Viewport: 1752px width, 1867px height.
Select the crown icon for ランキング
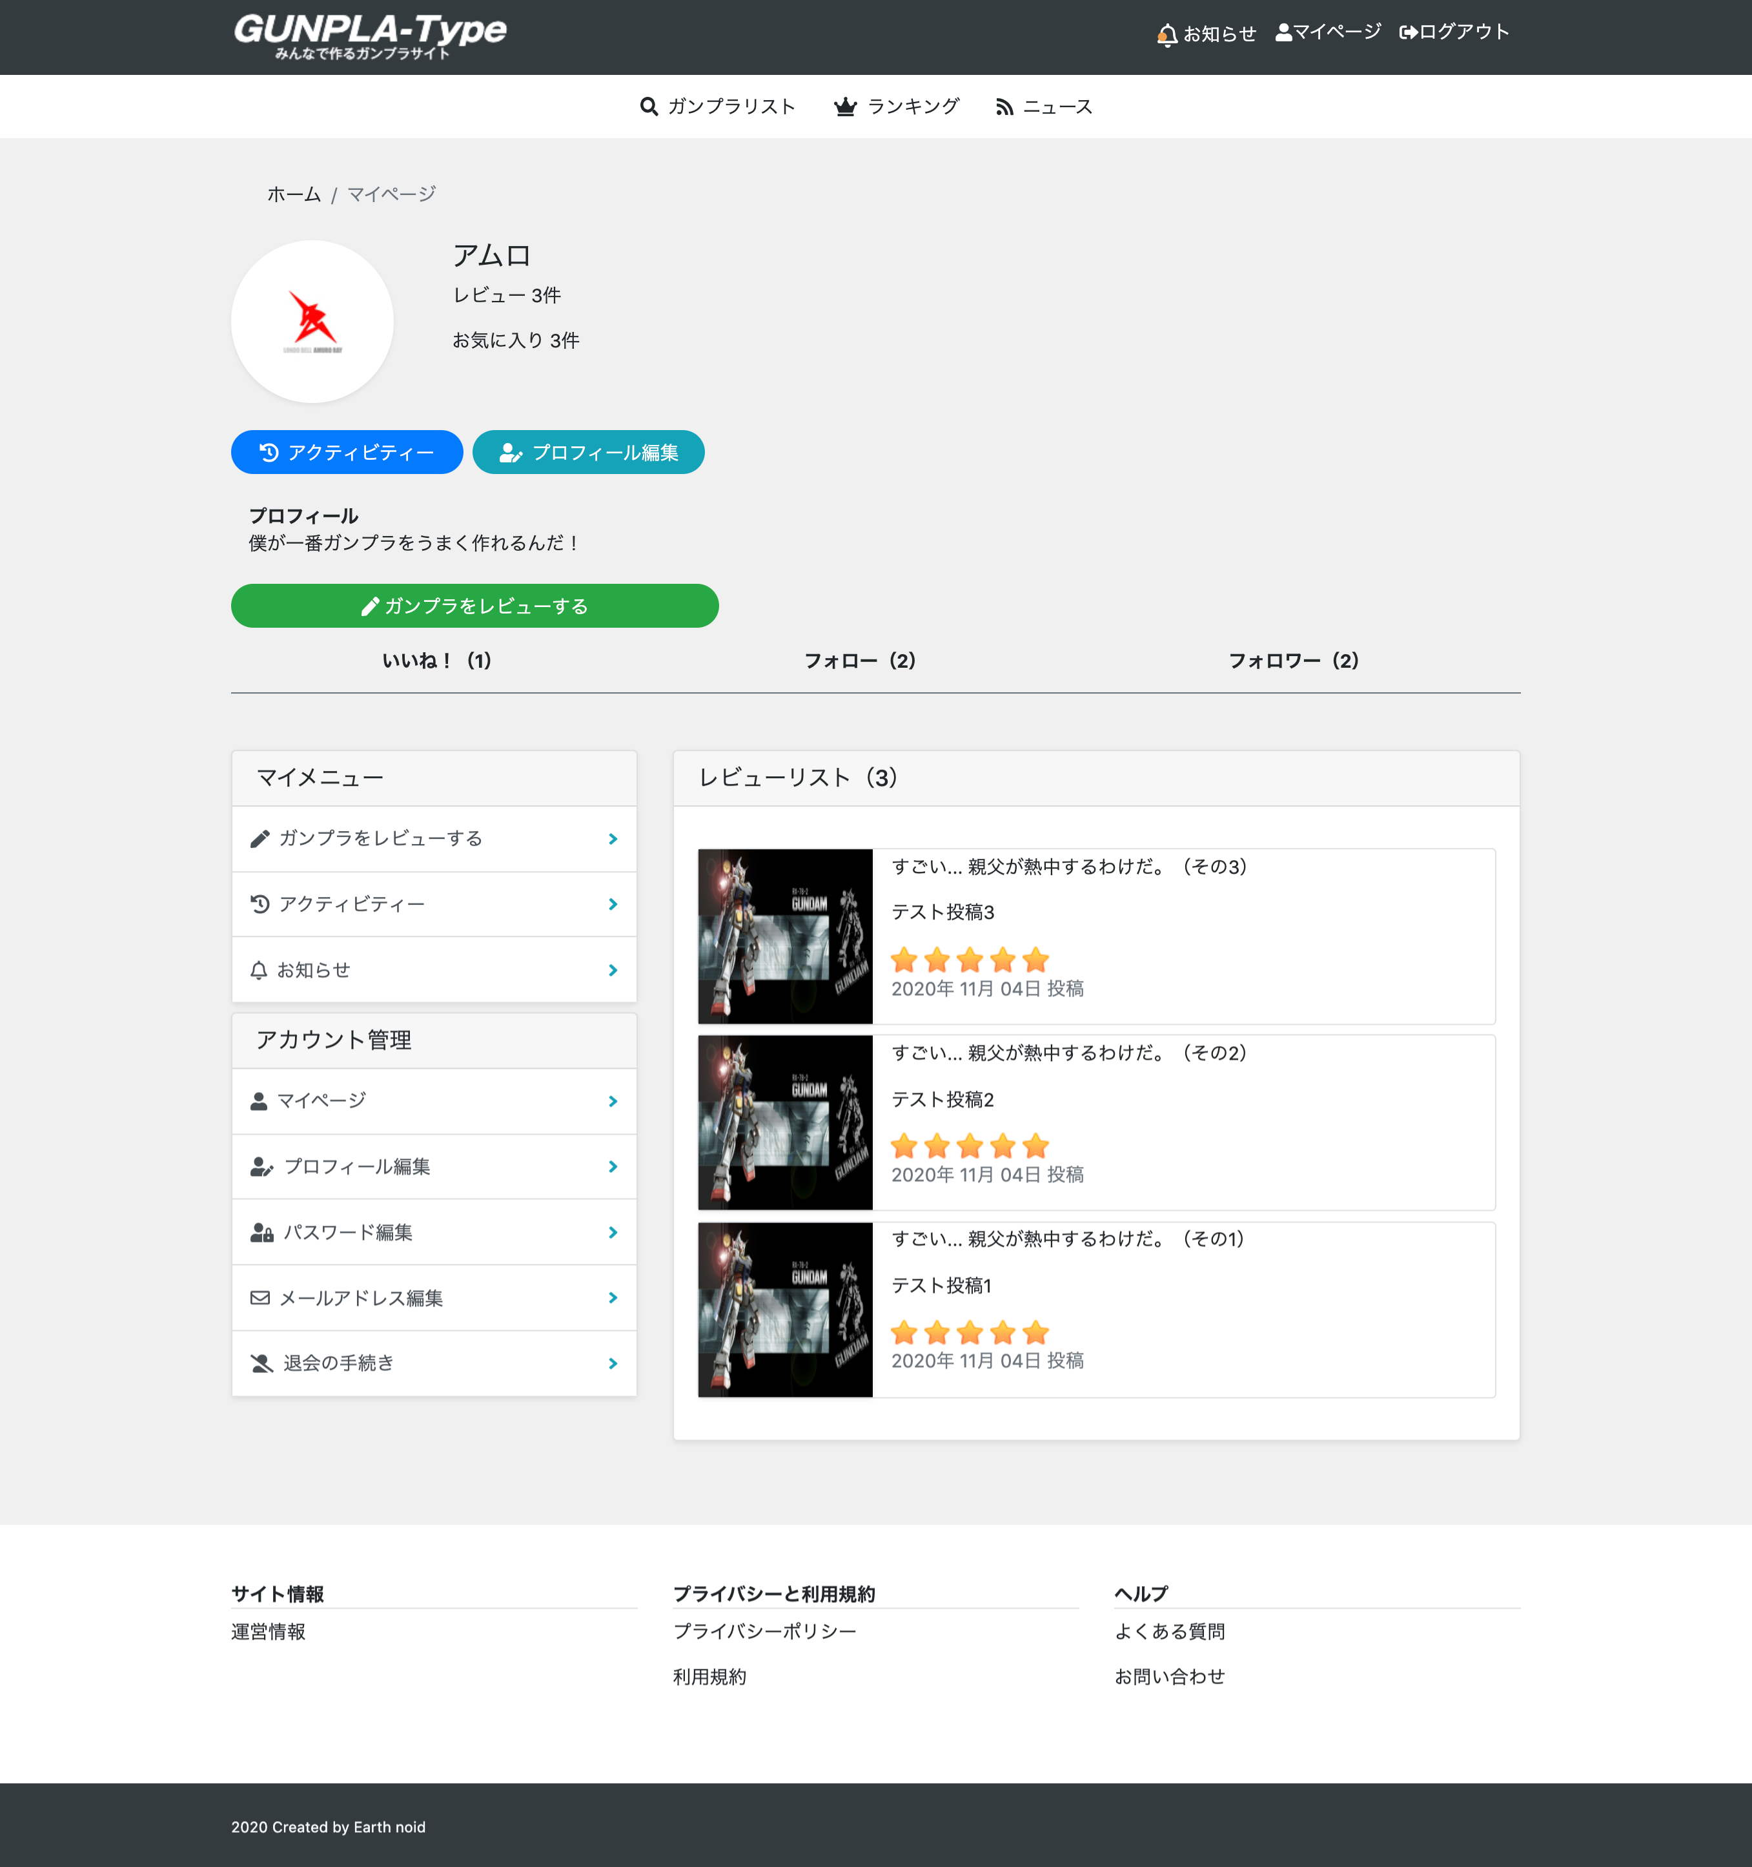click(x=844, y=106)
